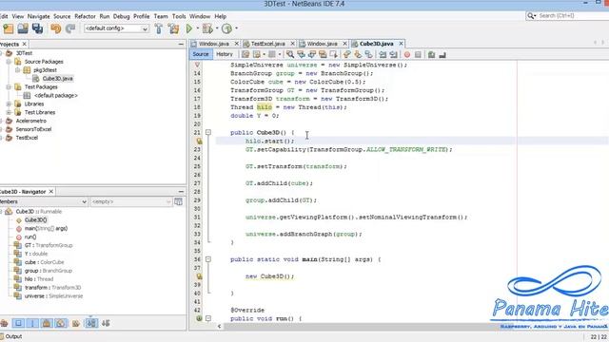
Task: Click the Build Project hammer icon
Action: (159, 28)
